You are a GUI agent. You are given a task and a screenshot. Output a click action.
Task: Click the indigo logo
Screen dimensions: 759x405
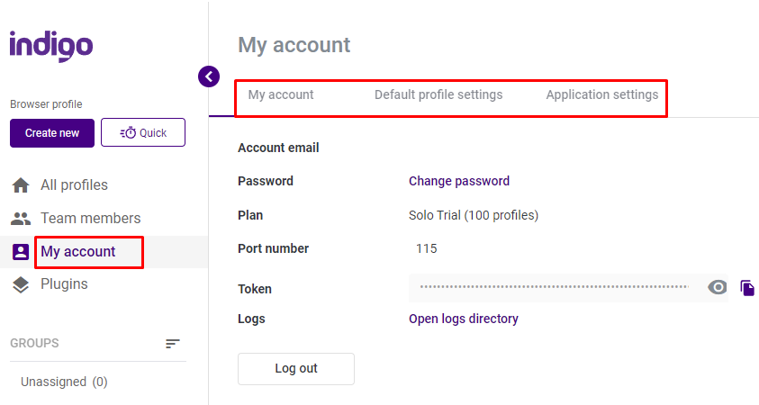51,47
